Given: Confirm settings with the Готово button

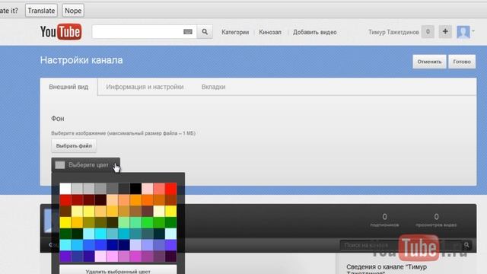Looking at the screenshot, I should point(462,62).
